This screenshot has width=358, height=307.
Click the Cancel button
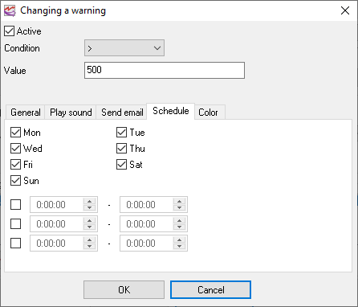point(211,289)
